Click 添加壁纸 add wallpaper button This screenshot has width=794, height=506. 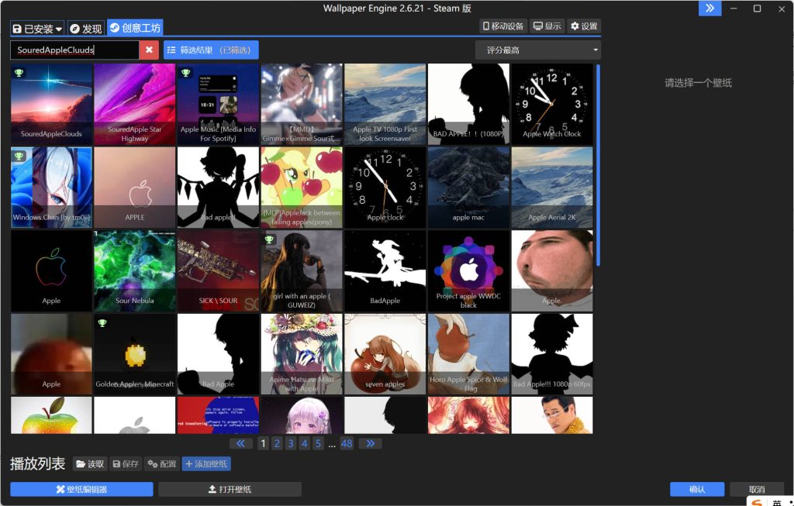pyautogui.click(x=206, y=463)
